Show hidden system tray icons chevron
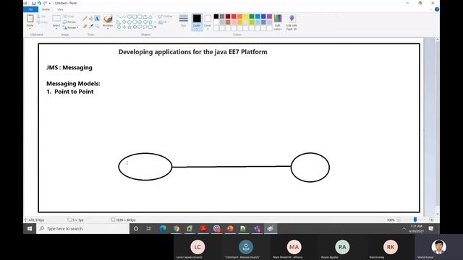 tap(404, 229)
